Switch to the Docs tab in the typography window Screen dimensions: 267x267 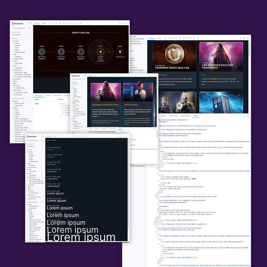[55, 136]
